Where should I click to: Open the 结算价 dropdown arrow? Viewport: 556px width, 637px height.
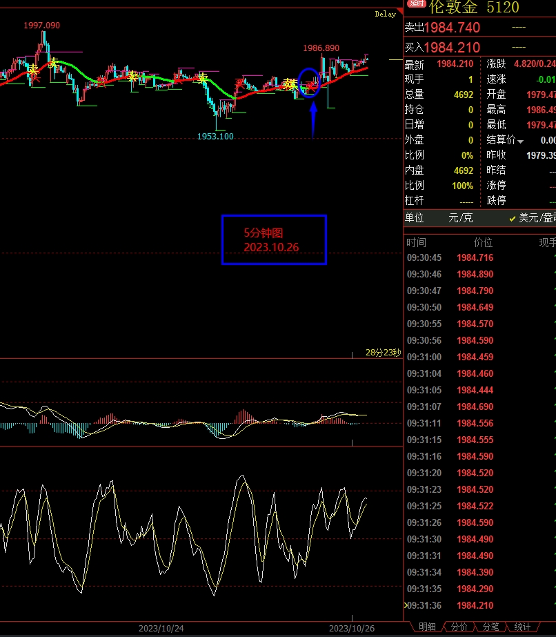point(520,141)
